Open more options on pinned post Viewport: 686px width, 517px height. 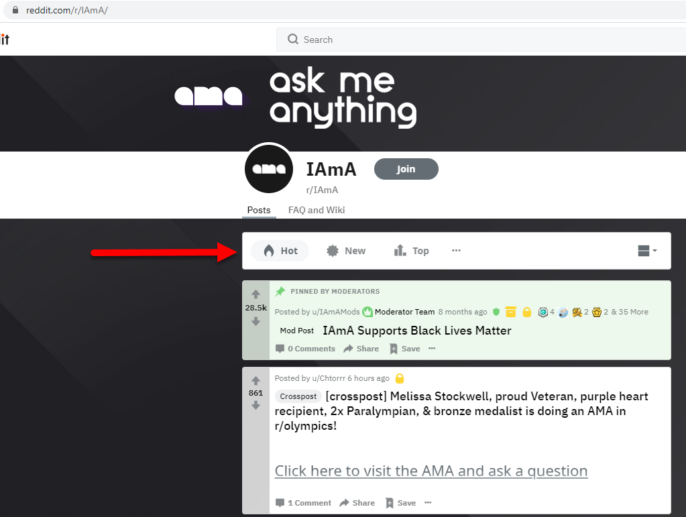[x=432, y=349]
